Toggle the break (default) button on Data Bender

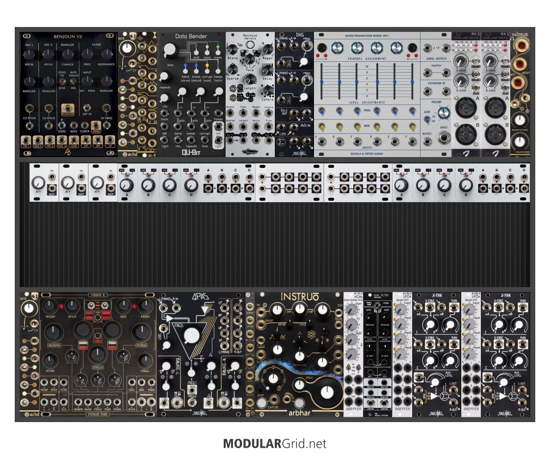(x=196, y=71)
